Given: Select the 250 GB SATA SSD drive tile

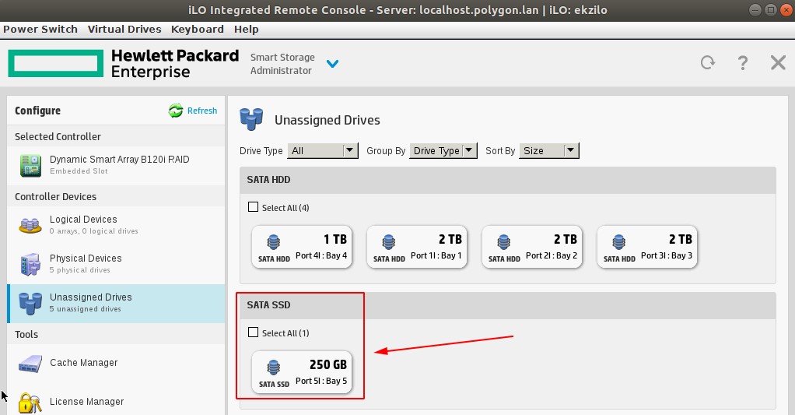Looking at the screenshot, I should [x=303, y=372].
